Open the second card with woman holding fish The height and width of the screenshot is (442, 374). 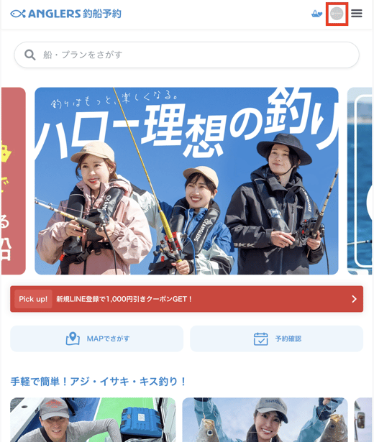(265, 420)
